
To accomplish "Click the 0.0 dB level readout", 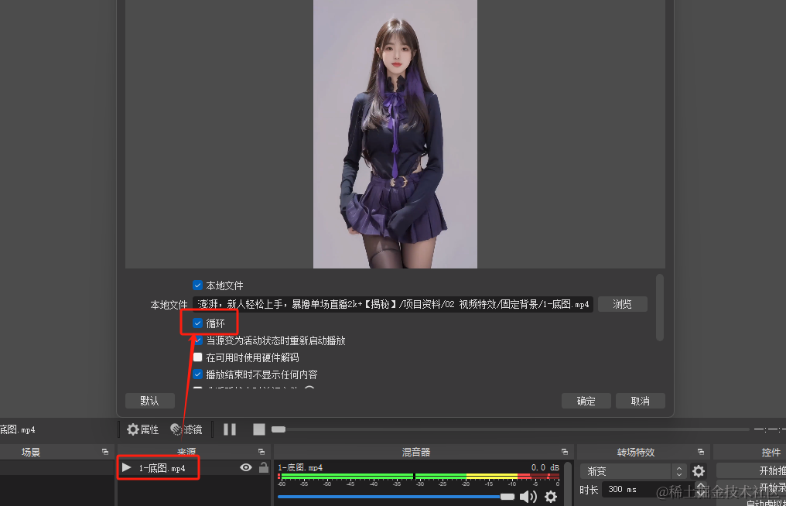I will (545, 467).
